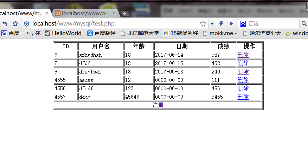Click the score cell 5465
This screenshot has height=148, width=308.
224,97
